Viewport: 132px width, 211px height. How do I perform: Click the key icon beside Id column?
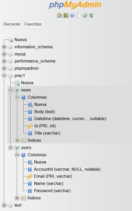[30, 126]
